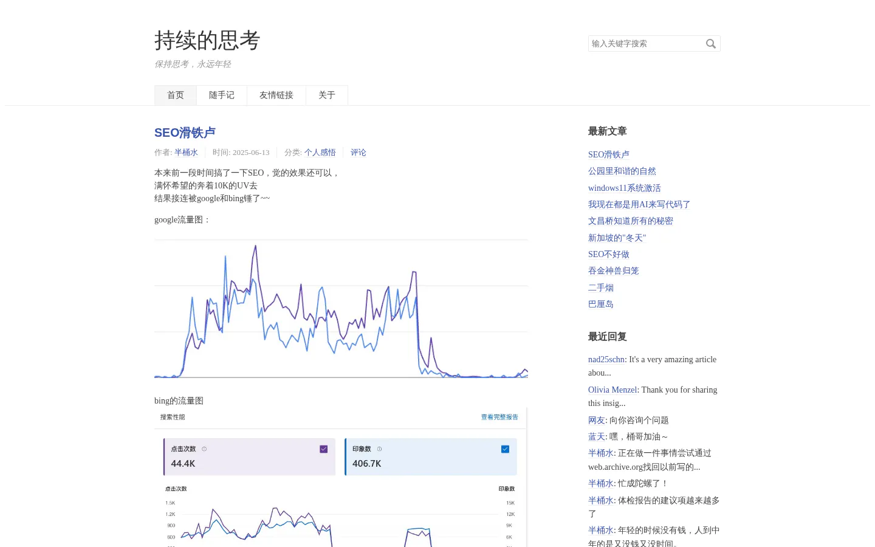Open comment by Olivia Menzel

(612, 390)
